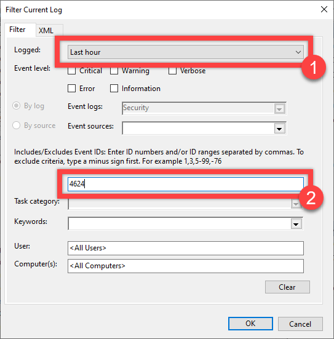The image size is (334, 339).
Task: Click the User field showing All Users
Action: tap(186, 248)
